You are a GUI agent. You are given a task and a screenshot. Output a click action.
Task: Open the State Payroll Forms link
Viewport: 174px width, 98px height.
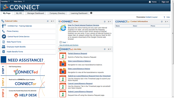(14, 42)
